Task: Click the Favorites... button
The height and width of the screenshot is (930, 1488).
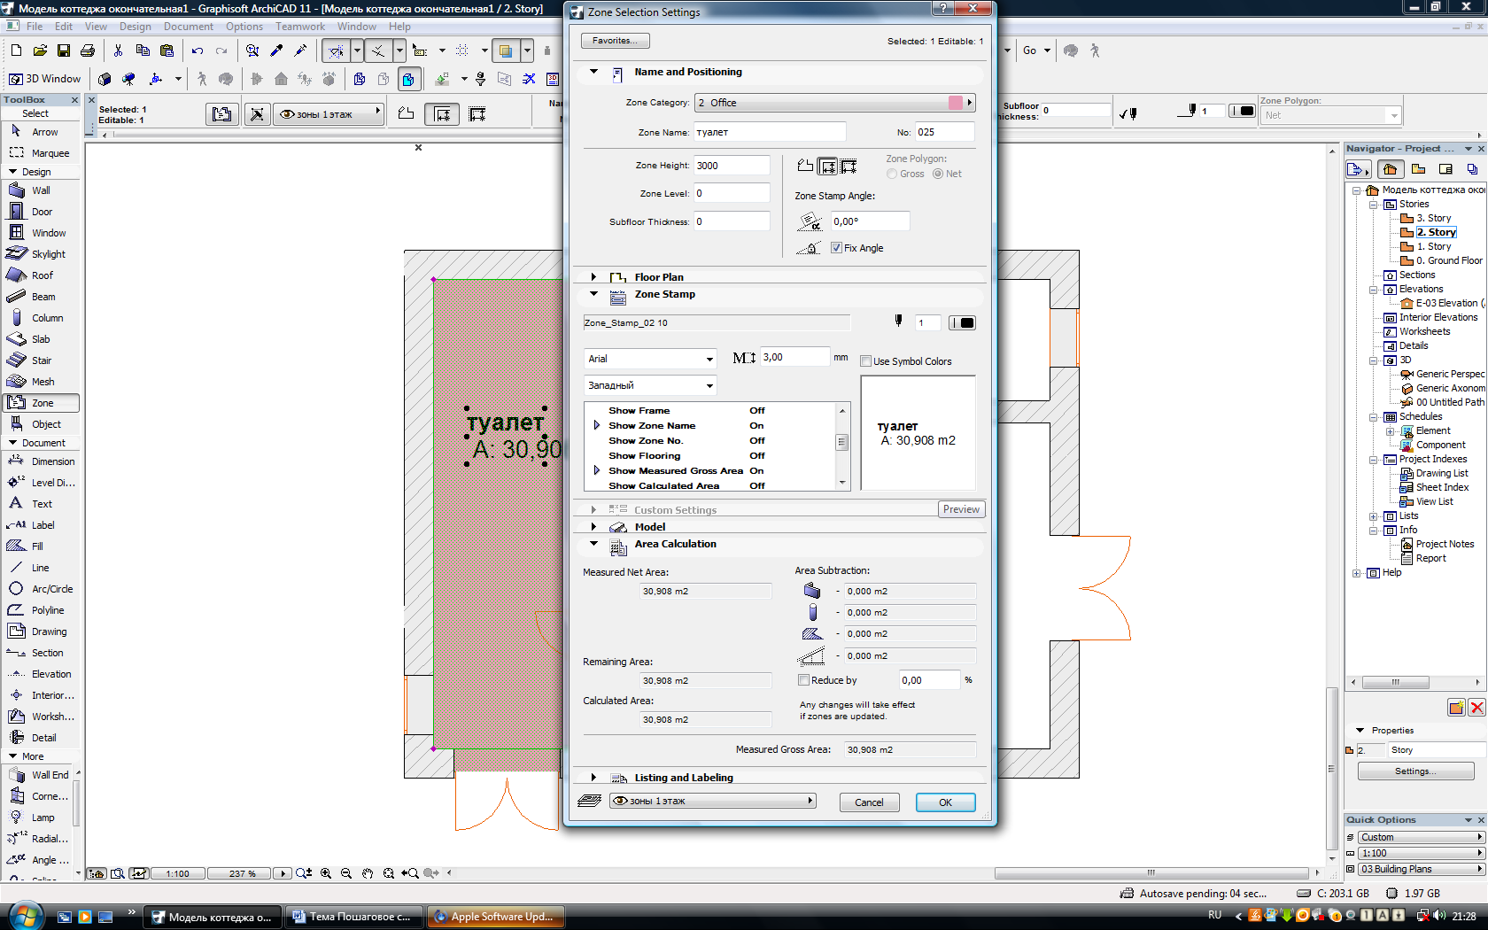Action: coord(615,41)
